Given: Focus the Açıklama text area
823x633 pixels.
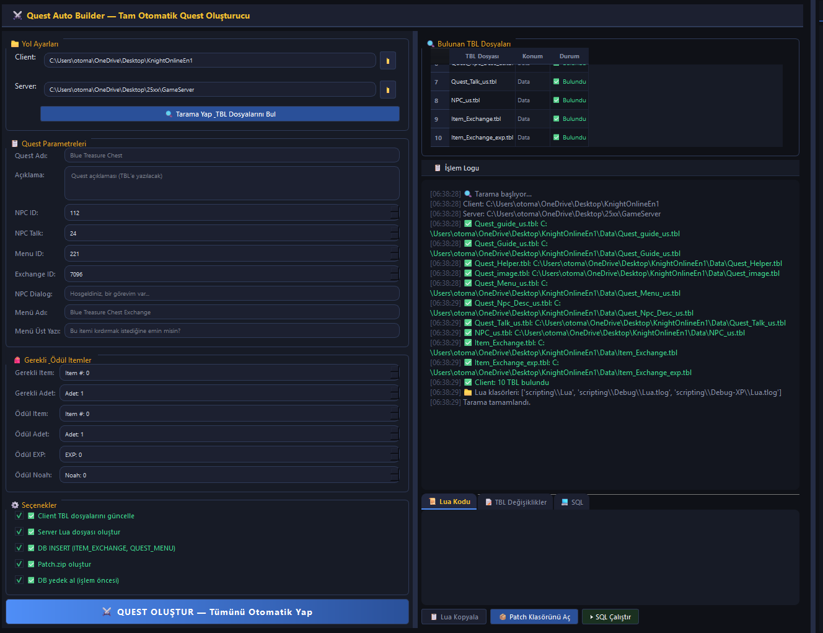Looking at the screenshot, I should coord(232,184).
